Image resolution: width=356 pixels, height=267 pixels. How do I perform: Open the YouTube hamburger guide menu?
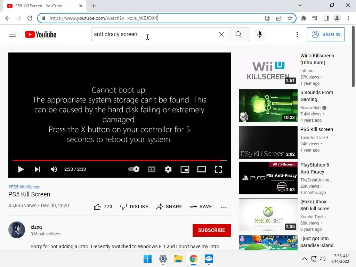13,34
